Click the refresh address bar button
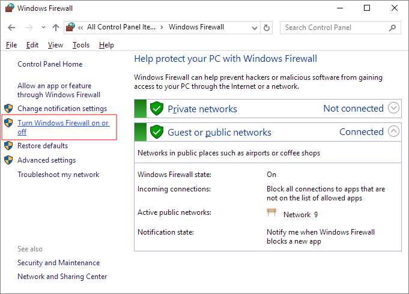409x294 pixels. (267, 28)
